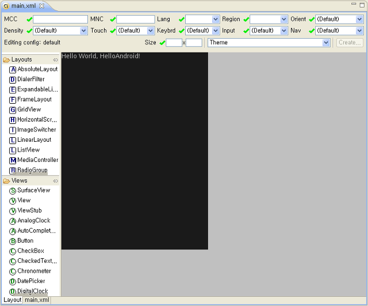Switch to the Layout bottom tab

click(x=12, y=300)
